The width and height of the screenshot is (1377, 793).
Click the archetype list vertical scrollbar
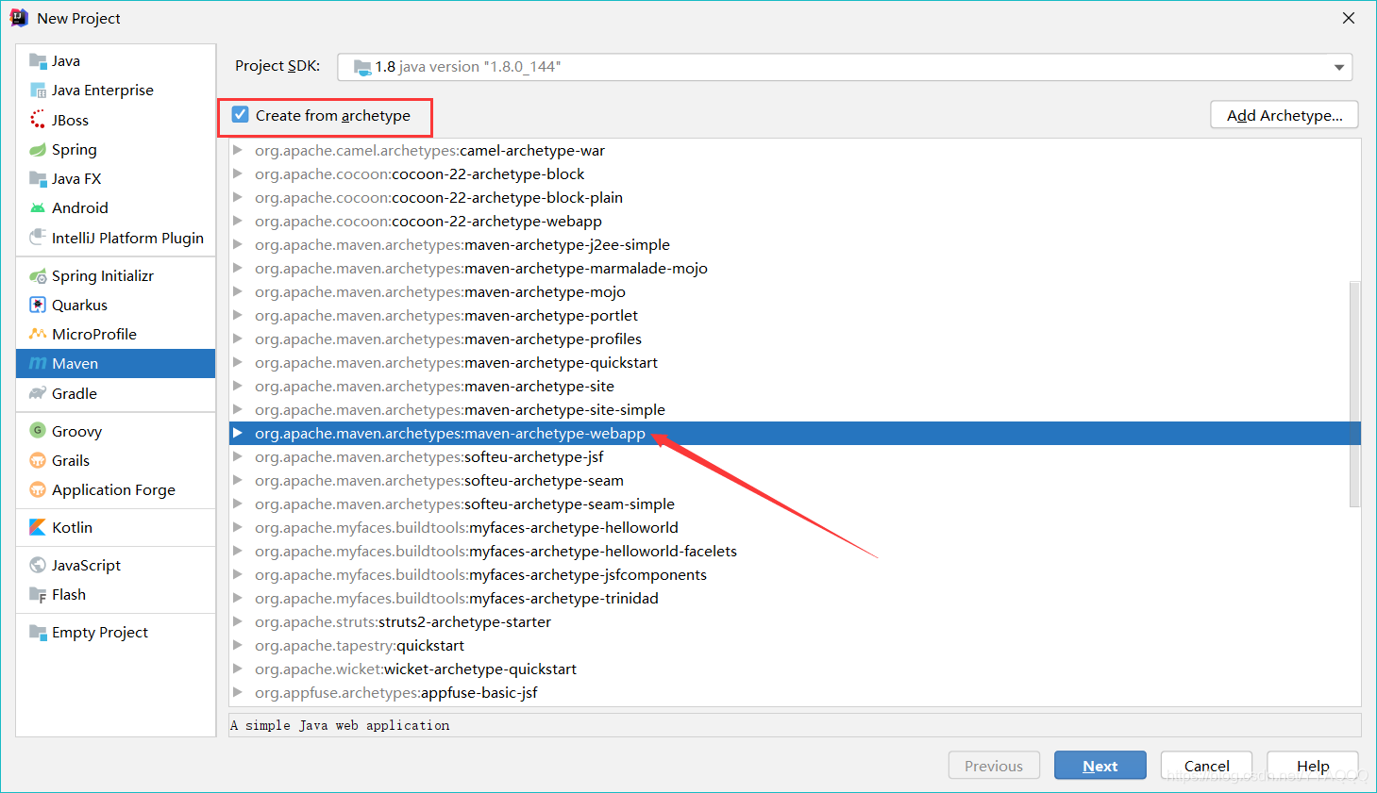(x=1354, y=394)
